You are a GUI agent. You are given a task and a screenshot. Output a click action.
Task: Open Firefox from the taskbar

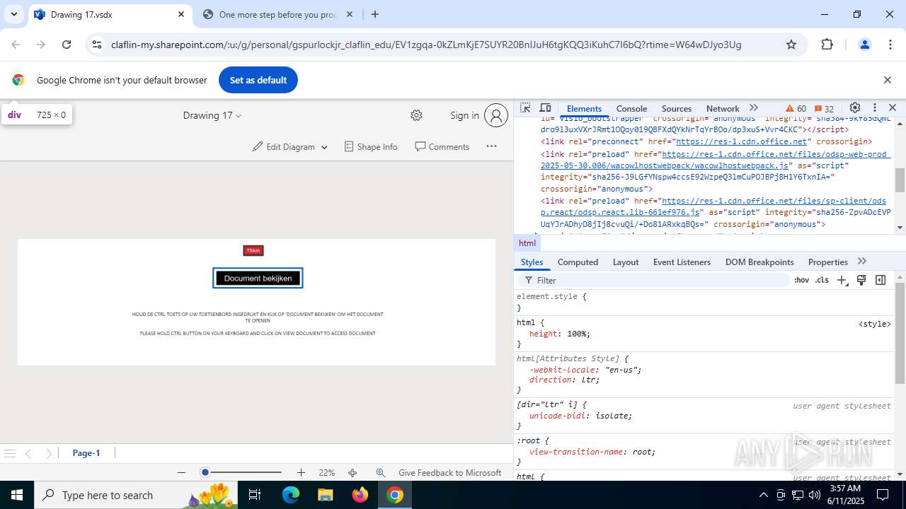point(360,495)
